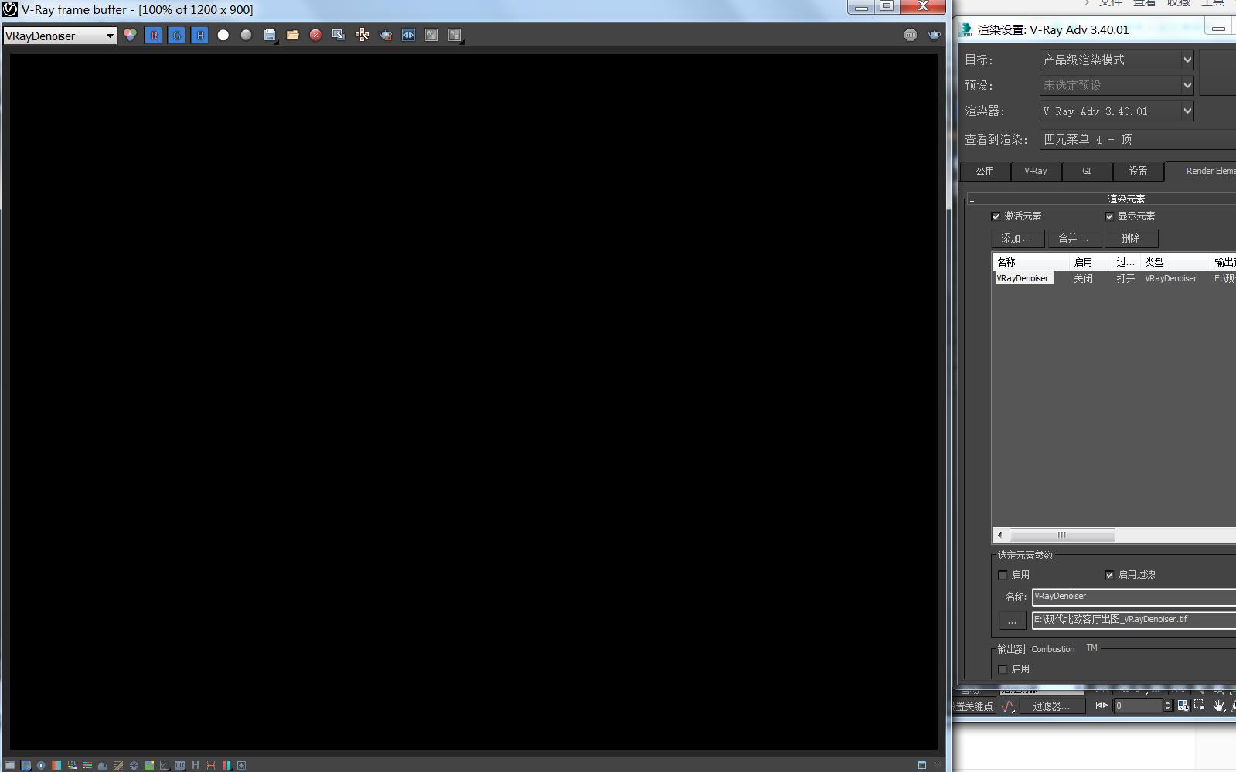The width and height of the screenshot is (1236, 772).
Task: Click the 类型 column header
Action: 1175,262
